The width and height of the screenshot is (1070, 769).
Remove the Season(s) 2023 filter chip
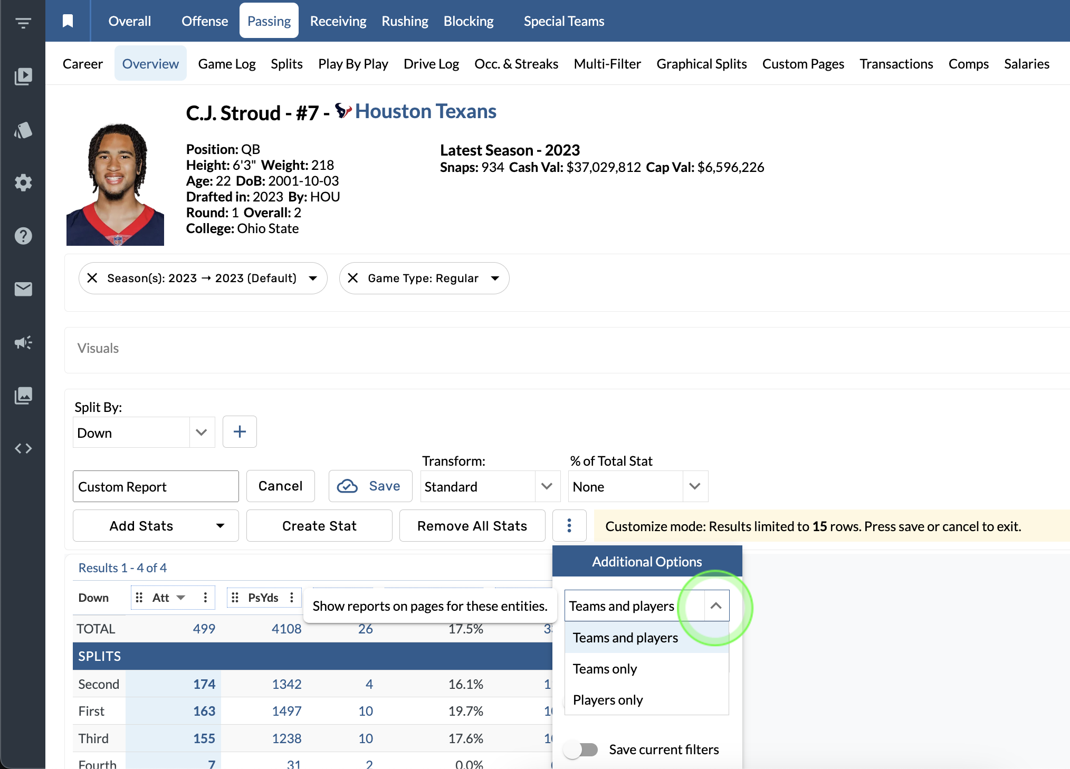pos(92,278)
